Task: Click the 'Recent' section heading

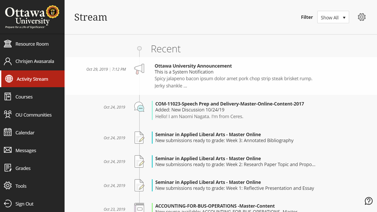Action: coord(166,49)
